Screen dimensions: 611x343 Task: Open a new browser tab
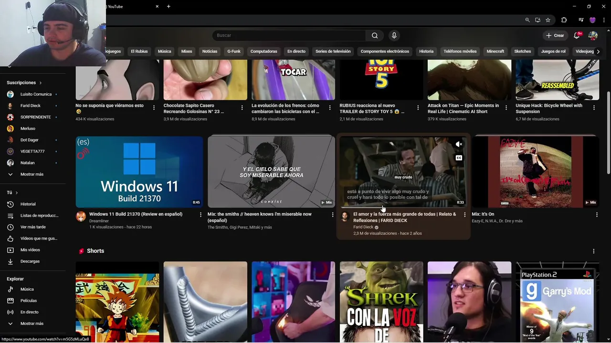pyautogui.click(x=169, y=7)
